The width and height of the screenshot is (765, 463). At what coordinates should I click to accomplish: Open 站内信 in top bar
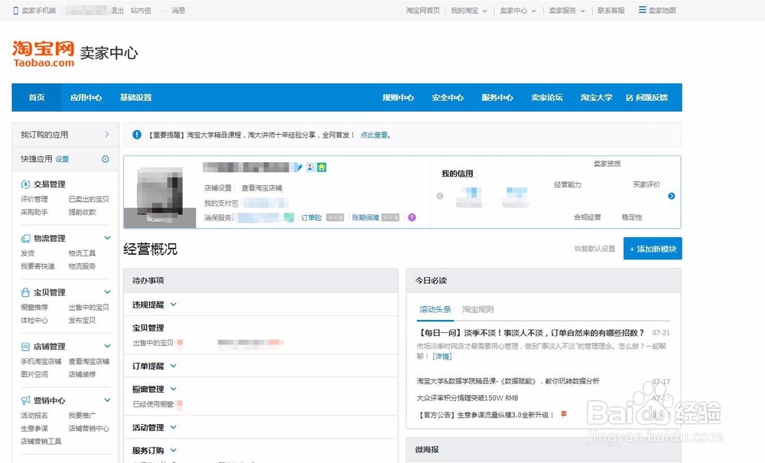[x=141, y=10]
